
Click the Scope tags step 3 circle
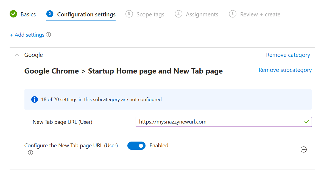(x=129, y=14)
